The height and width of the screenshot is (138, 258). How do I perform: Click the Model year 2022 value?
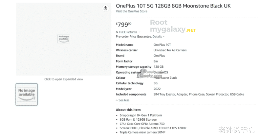157,89
